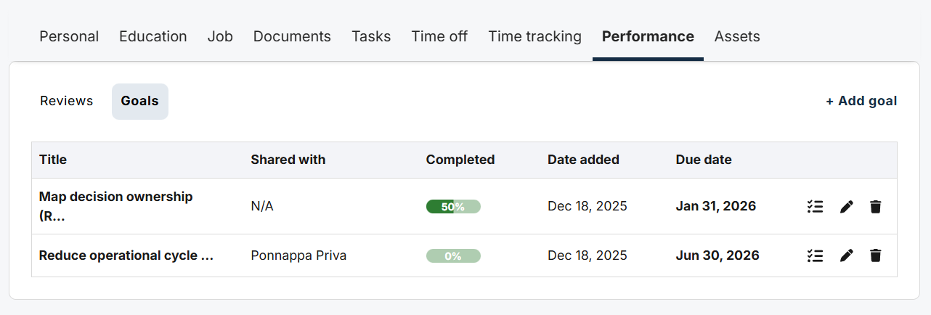The width and height of the screenshot is (931, 315).
Task: Select the Goals sub-tab
Action: (139, 101)
